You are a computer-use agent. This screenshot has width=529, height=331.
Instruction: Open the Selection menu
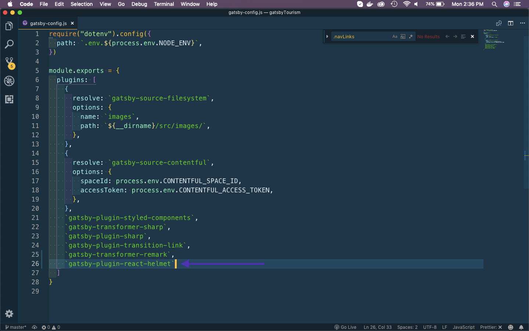[82, 4]
